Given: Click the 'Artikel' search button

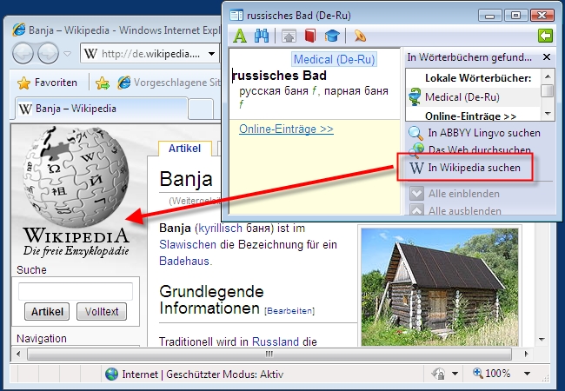Looking at the screenshot, I should pyautogui.click(x=47, y=311).
